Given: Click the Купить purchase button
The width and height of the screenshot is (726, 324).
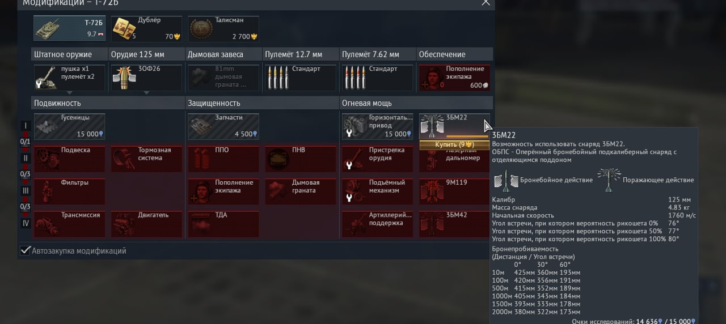Looking at the screenshot, I should point(455,144).
